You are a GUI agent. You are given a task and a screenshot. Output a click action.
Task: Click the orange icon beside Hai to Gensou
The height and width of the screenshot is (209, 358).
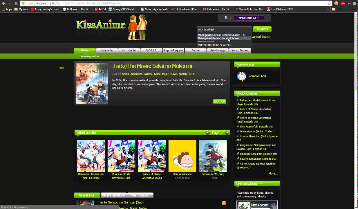click(224, 203)
